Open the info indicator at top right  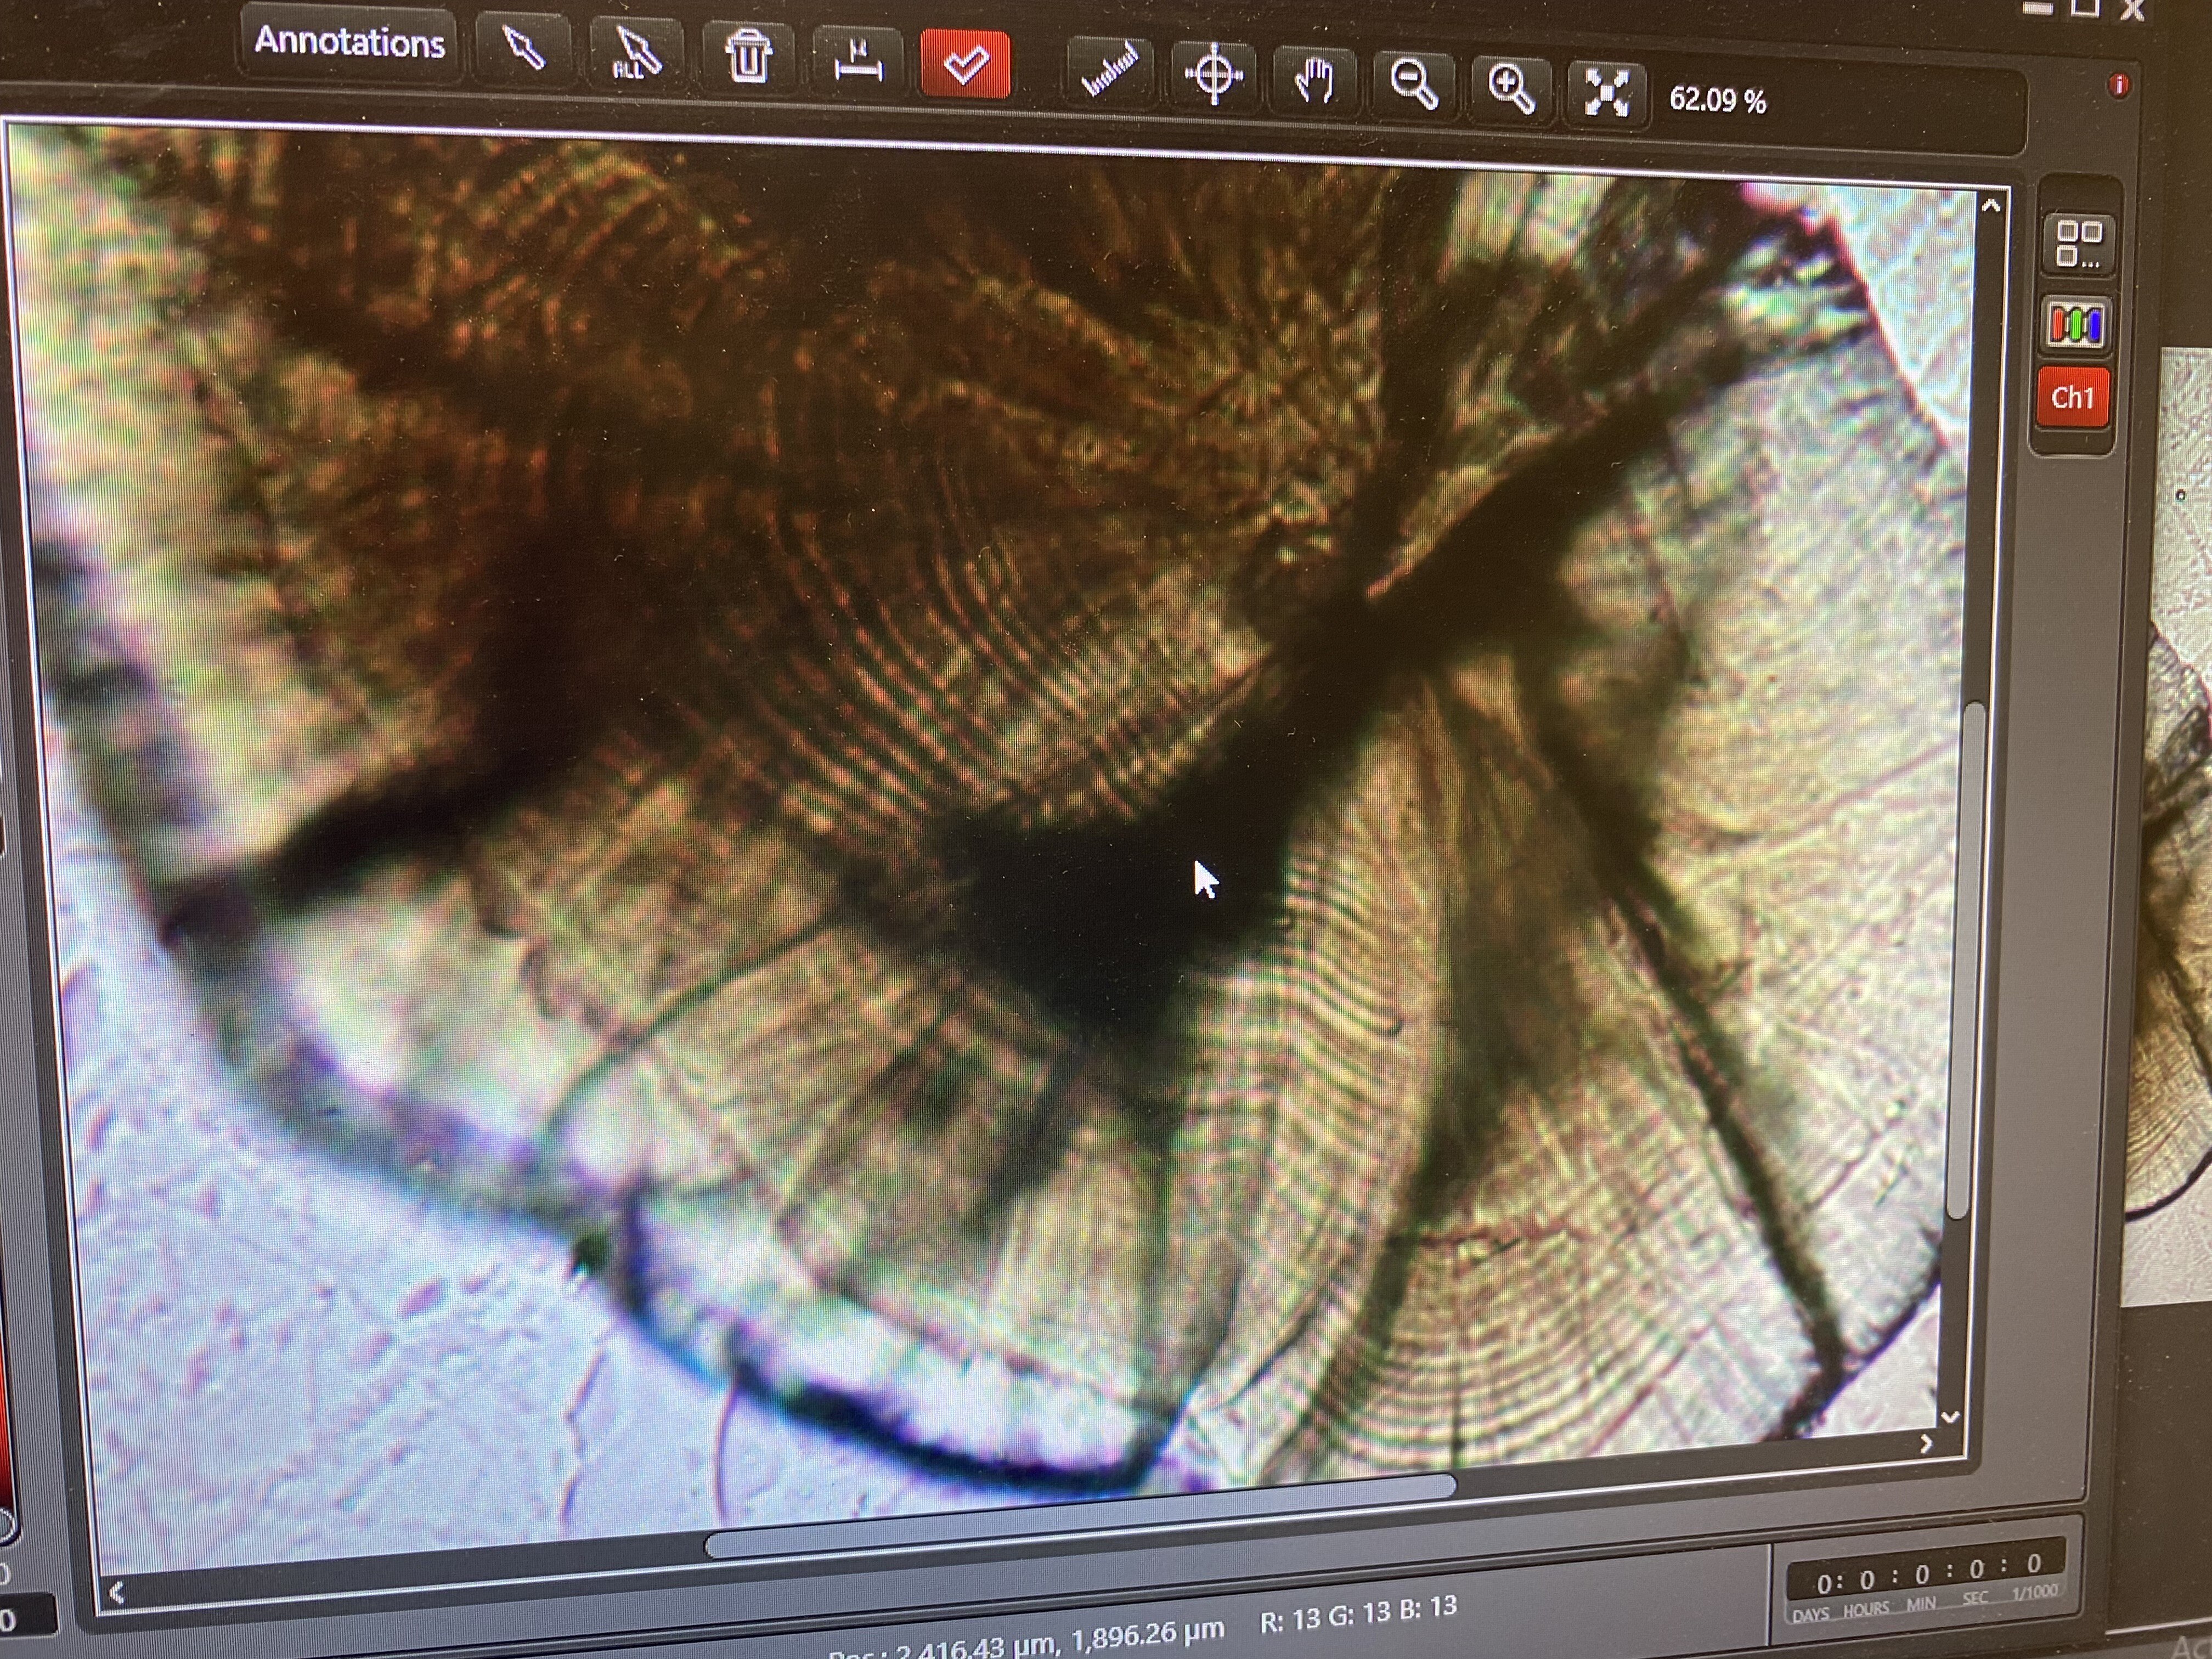point(2120,86)
